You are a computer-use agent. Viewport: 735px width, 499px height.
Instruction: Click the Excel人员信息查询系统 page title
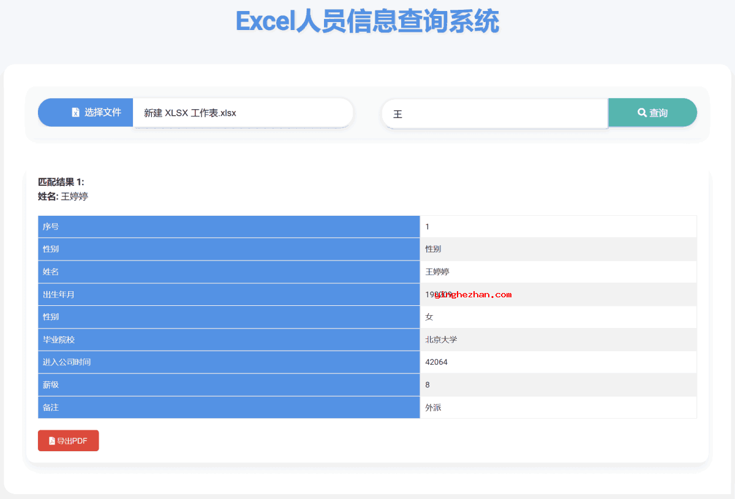[367, 21]
